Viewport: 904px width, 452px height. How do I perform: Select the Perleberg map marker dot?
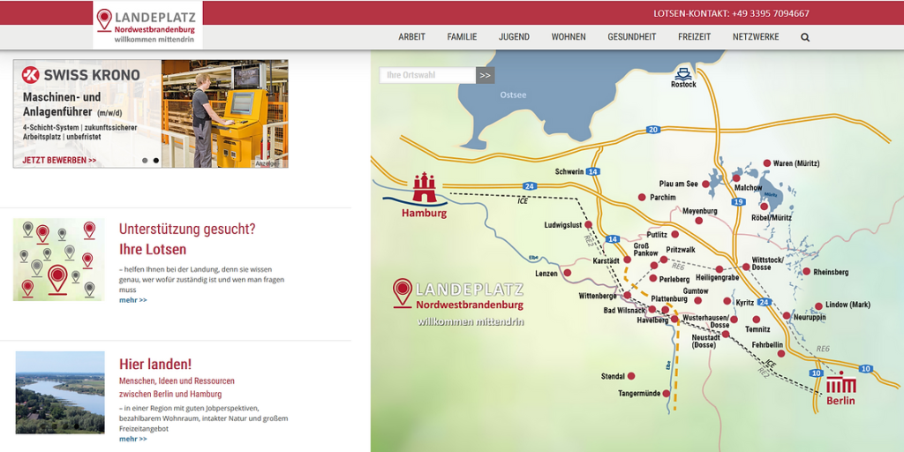pos(652,279)
